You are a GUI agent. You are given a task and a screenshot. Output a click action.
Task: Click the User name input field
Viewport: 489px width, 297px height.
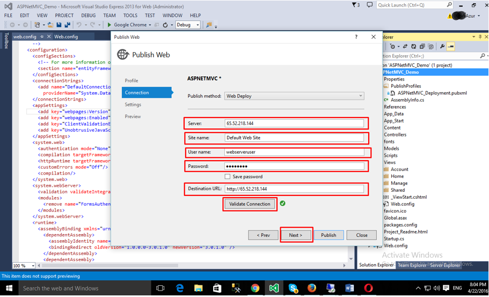click(x=294, y=152)
